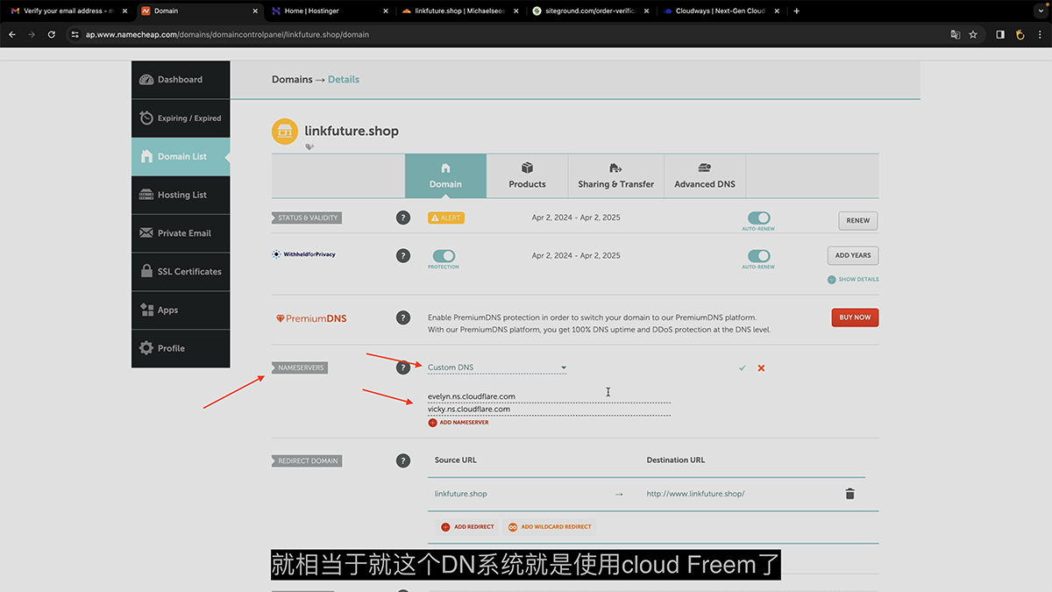The image size is (1052, 592).
Task: Open the Dashboard sidebar item
Action: (181, 80)
